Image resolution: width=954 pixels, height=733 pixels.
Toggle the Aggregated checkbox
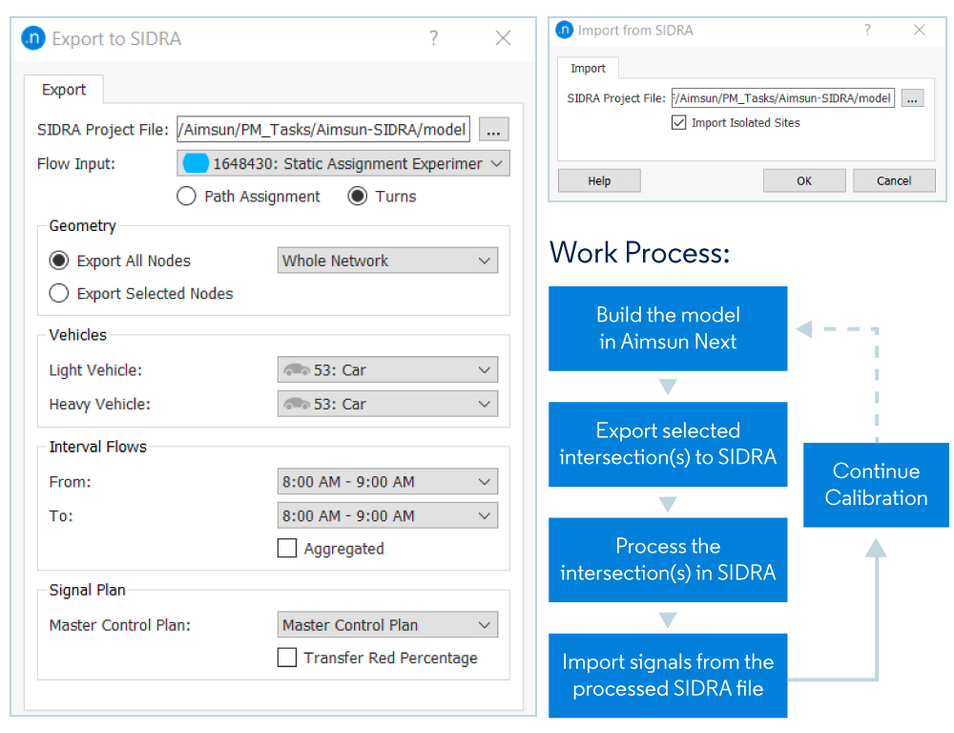(x=287, y=548)
